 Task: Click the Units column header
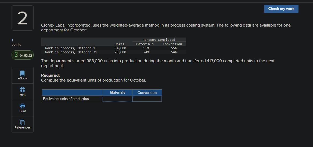(119, 44)
